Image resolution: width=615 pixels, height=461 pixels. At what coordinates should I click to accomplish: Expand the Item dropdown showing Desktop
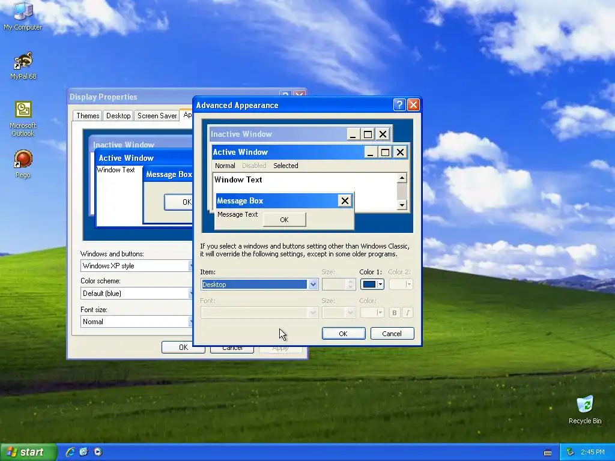[x=313, y=284]
